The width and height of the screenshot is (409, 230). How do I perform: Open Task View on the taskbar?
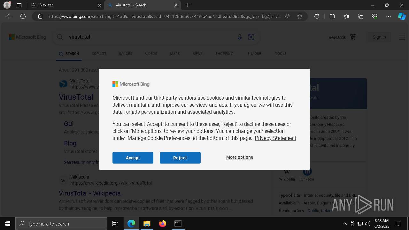[115, 224]
